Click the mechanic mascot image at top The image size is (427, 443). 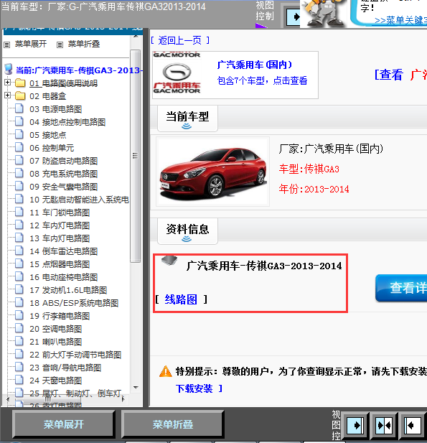(x=324, y=14)
